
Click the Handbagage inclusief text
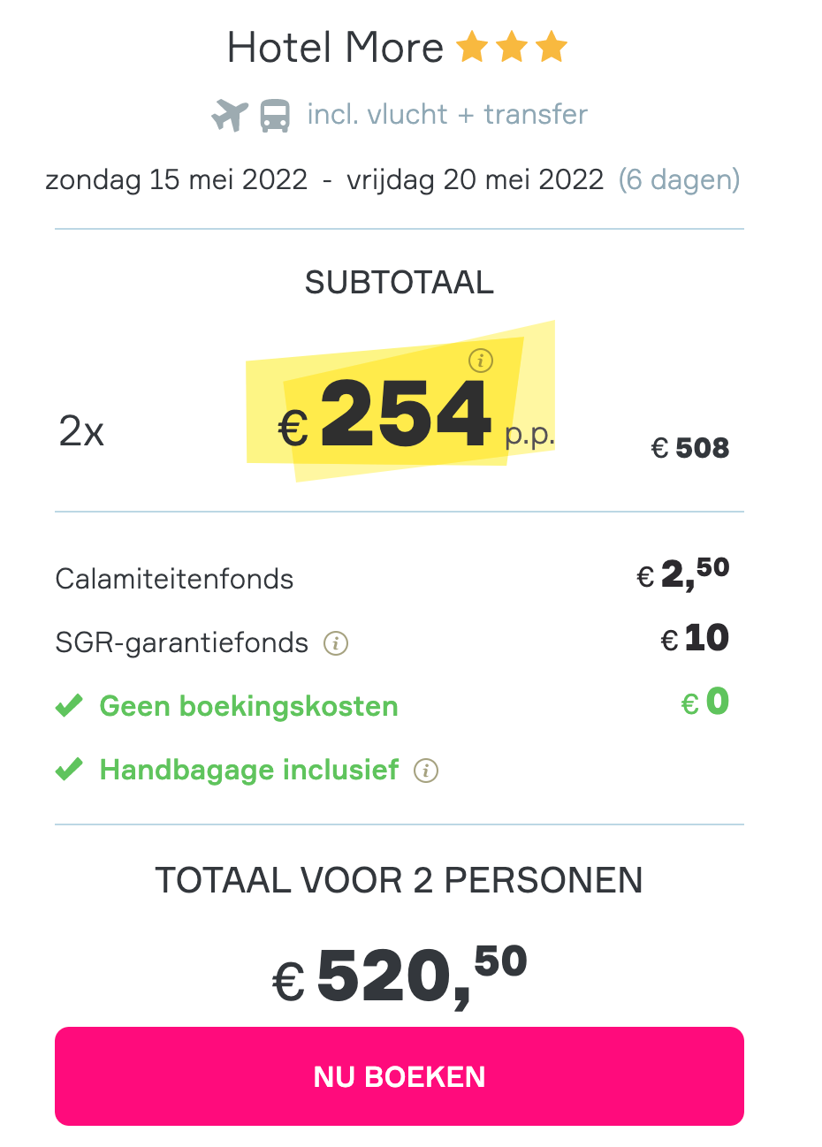coord(249,770)
